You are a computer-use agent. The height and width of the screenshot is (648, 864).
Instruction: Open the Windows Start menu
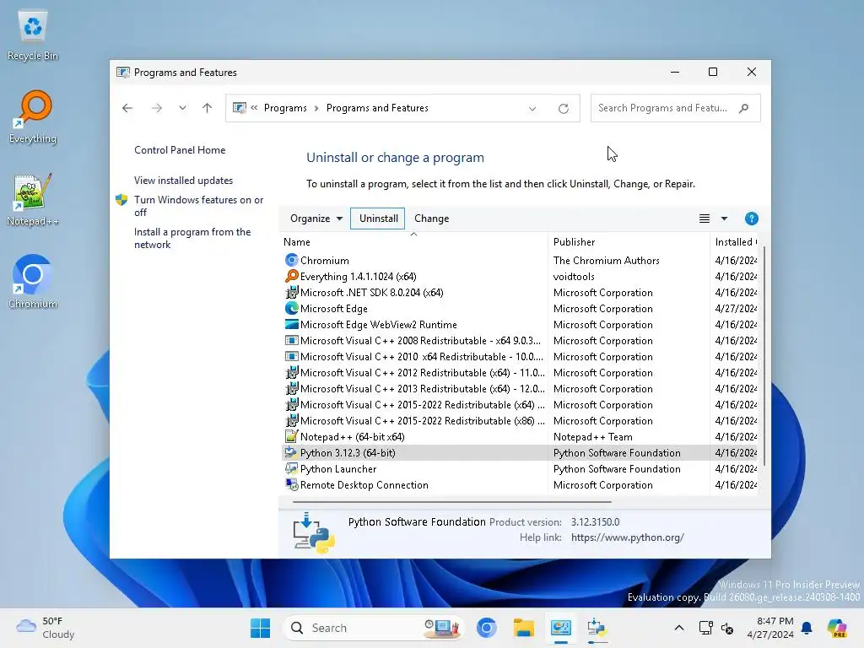[260, 628]
